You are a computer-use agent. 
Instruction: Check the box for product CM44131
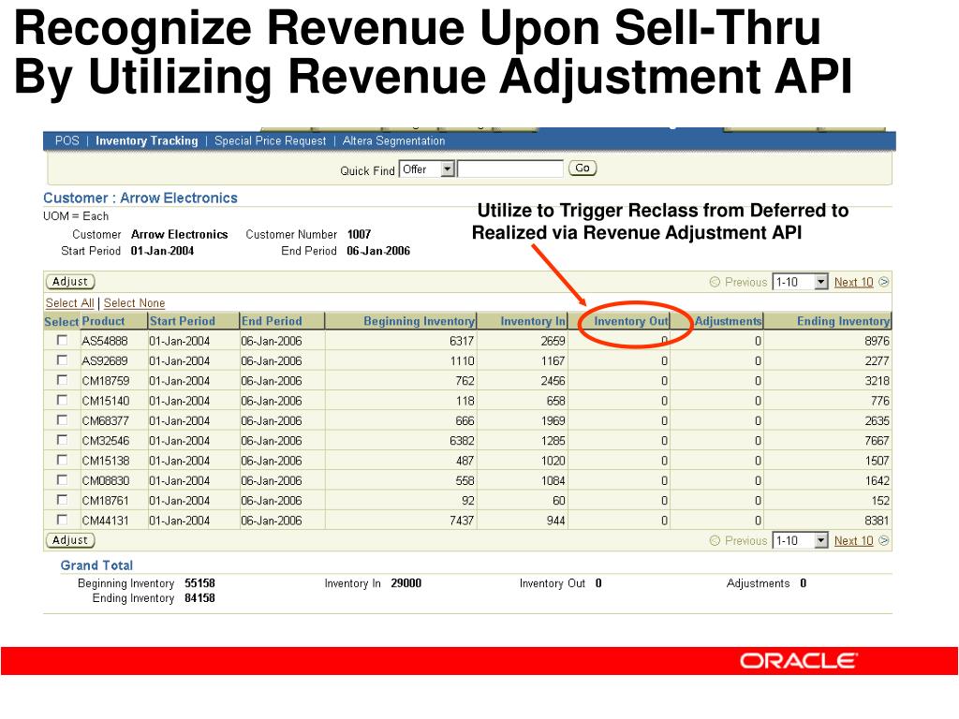[x=62, y=520]
